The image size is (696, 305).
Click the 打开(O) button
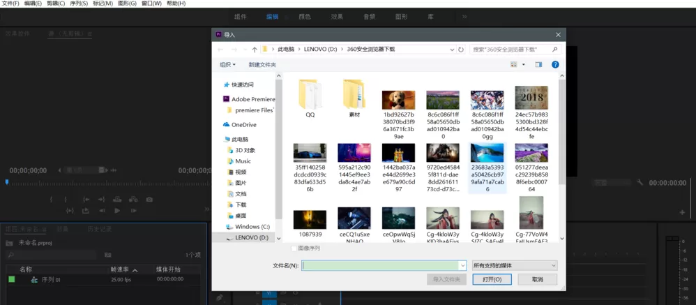tap(492, 279)
